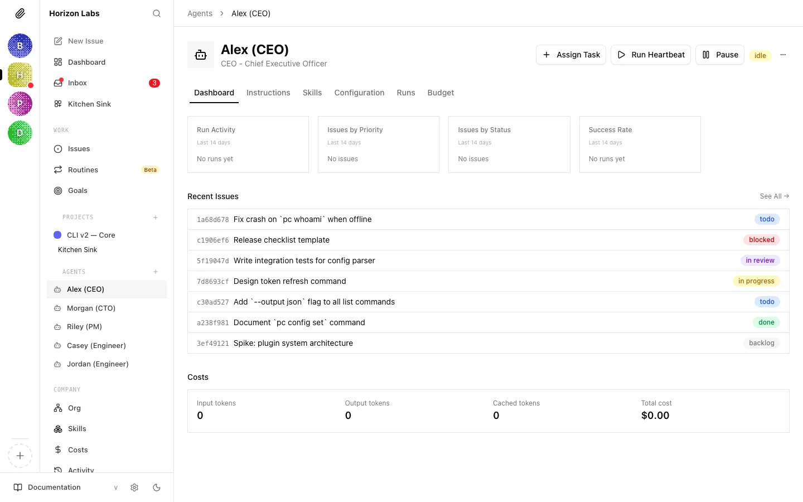Add a new agent with plus icon
The height and width of the screenshot is (502, 803).
click(x=156, y=272)
